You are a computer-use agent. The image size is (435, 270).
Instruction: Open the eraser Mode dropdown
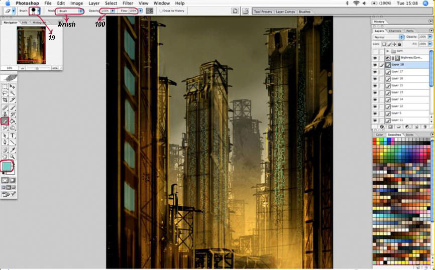(x=70, y=11)
